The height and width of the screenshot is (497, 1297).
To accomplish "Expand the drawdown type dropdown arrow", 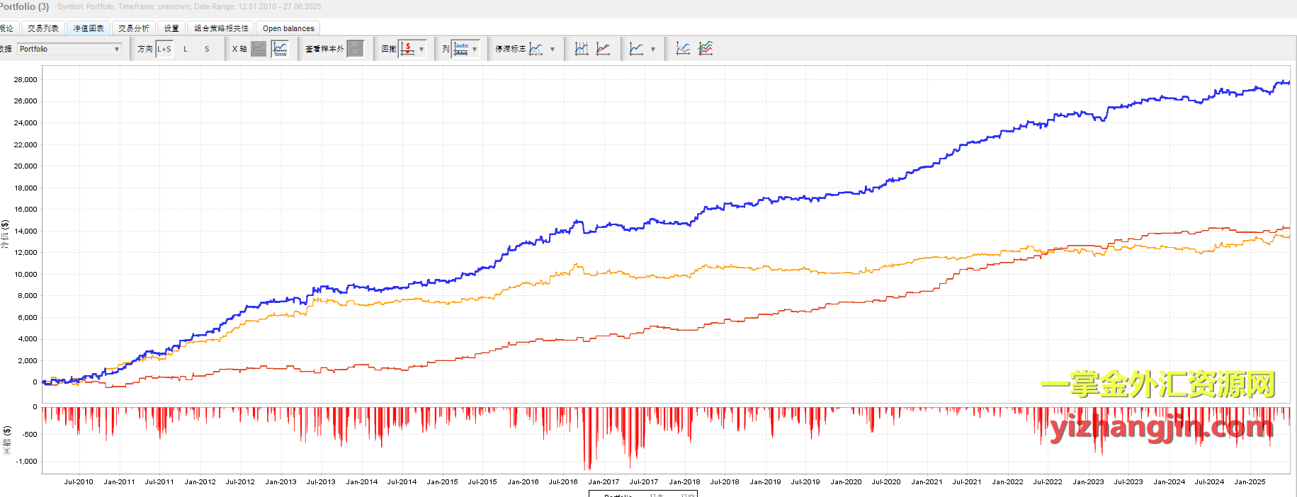I will point(421,49).
